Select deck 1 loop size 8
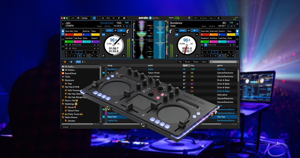The width and height of the screenshot is (300, 158). point(86,52)
